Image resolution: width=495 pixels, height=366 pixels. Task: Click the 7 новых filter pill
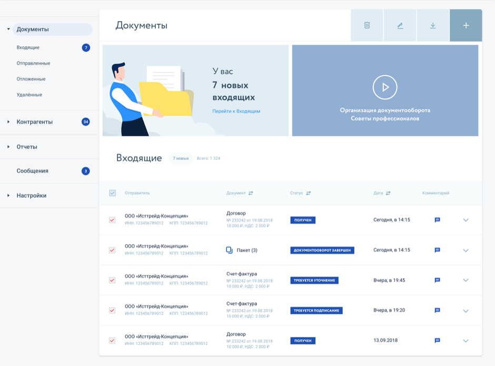[x=181, y=158]
